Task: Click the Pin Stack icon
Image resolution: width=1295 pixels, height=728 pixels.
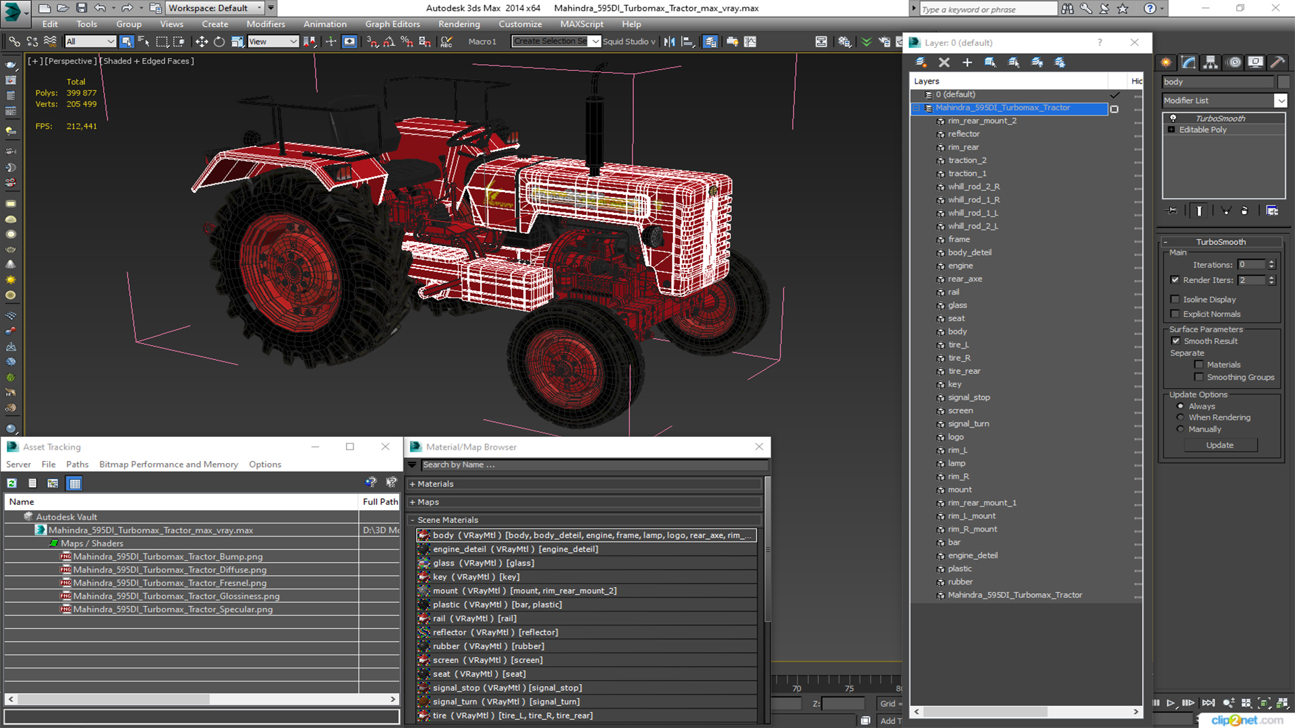Action: click(x=1172, y=211)
